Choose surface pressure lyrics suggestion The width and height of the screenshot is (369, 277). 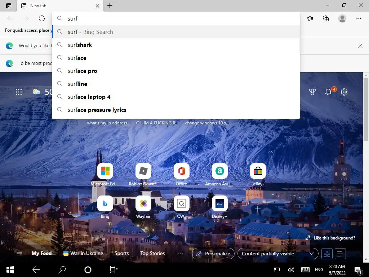tap(176, 110)
